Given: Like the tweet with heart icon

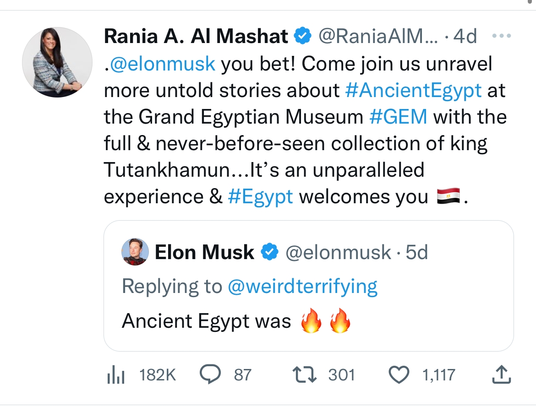Looking at the screenshot, I should click(x=399, y=375).
